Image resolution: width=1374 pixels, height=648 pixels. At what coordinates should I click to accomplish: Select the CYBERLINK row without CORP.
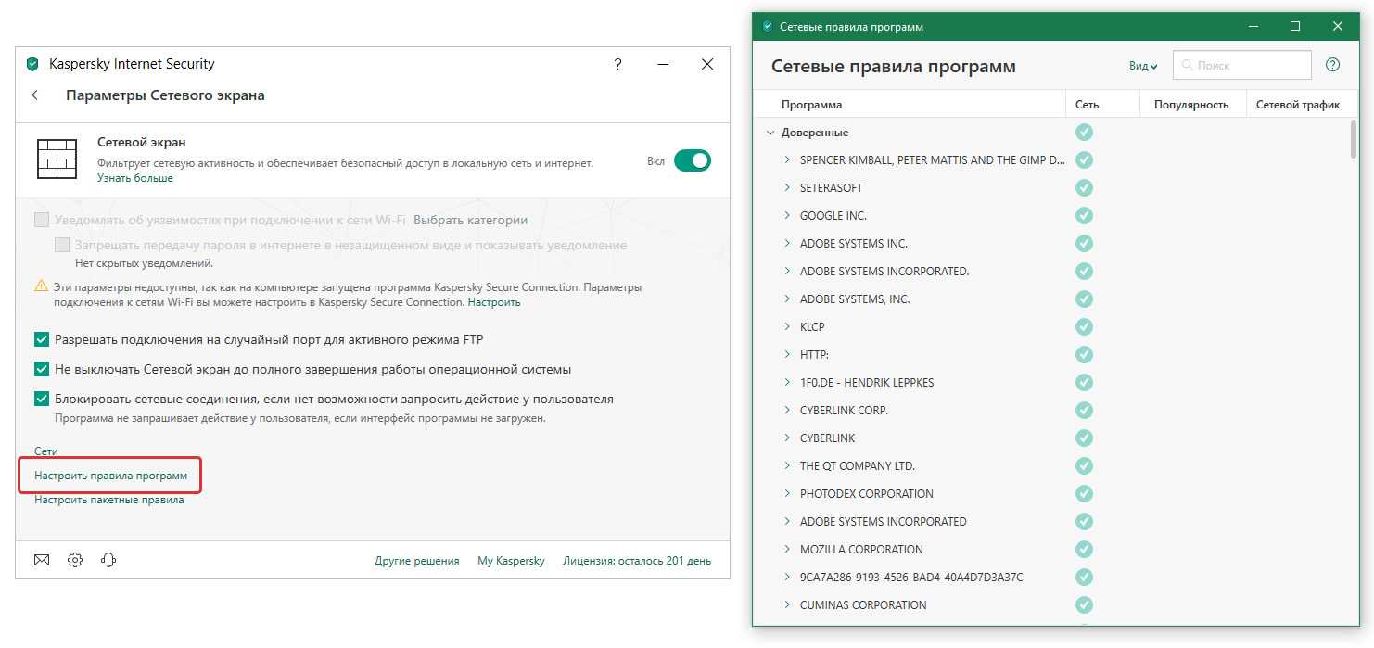827,438
